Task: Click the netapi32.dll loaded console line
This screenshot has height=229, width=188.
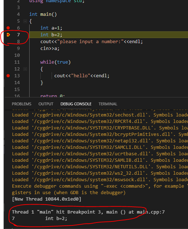Action: click(100, 141)
